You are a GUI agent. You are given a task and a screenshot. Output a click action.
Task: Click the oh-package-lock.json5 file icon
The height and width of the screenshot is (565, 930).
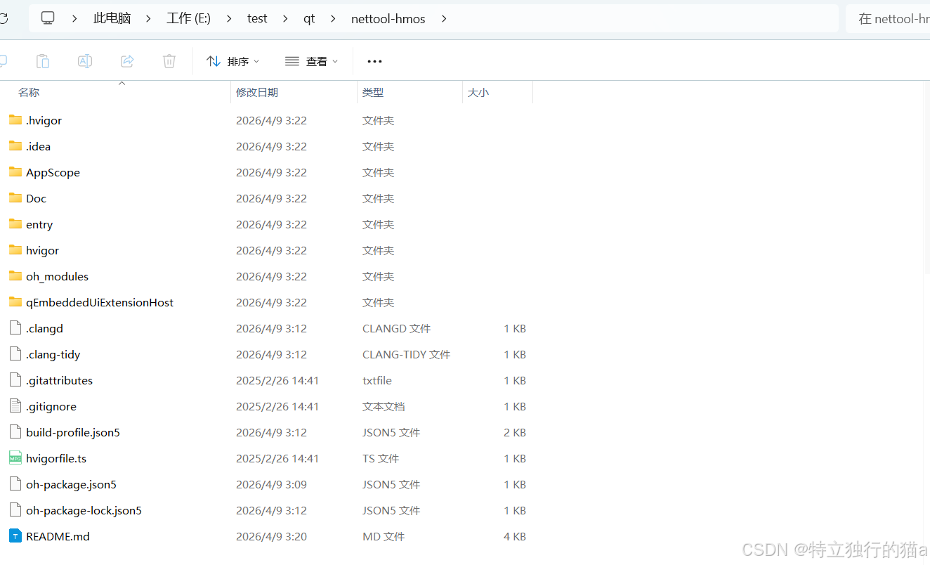tap(15, 510)
